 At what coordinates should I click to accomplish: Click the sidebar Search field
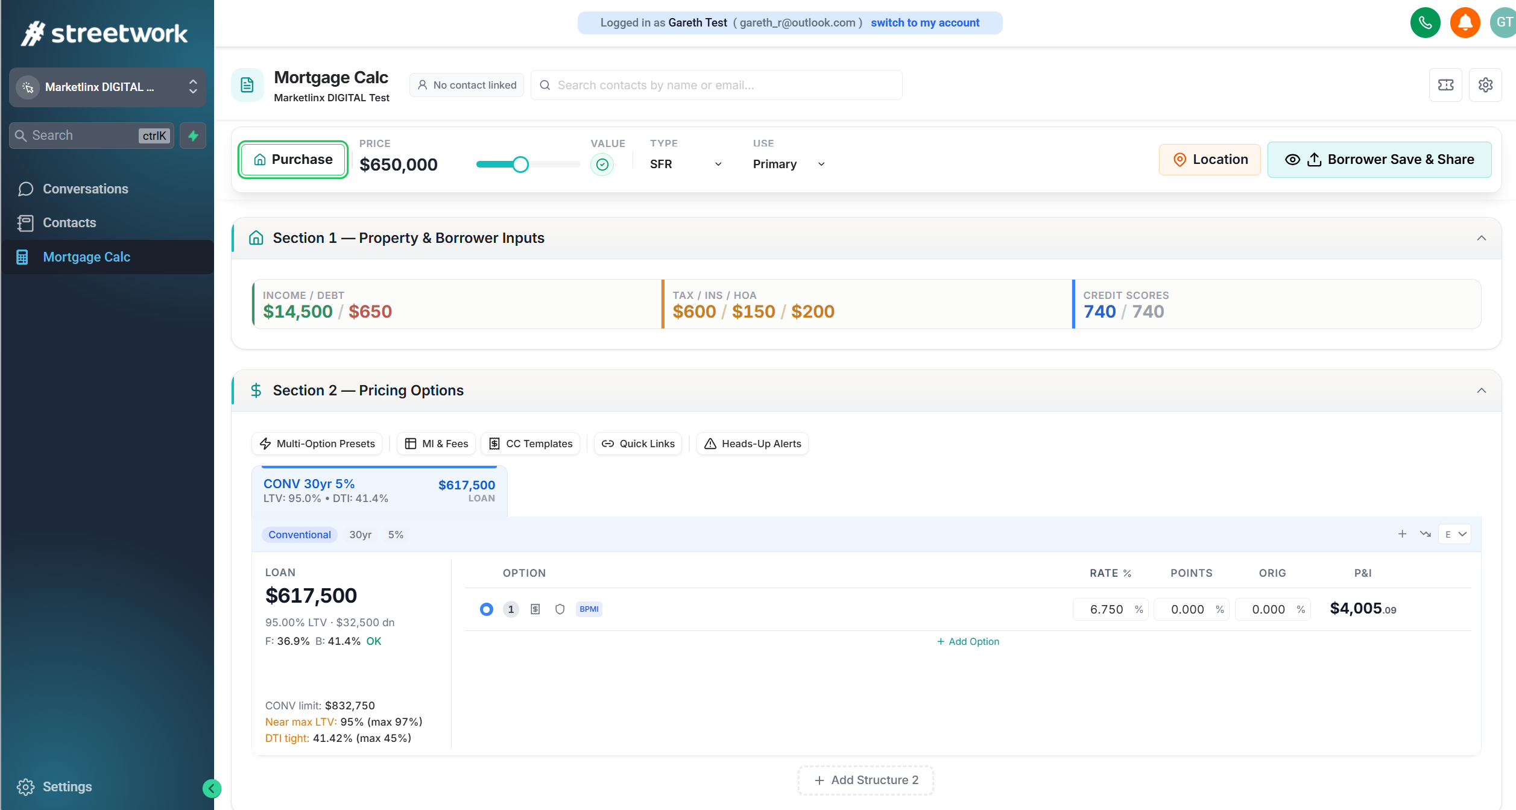pos(92,136)
